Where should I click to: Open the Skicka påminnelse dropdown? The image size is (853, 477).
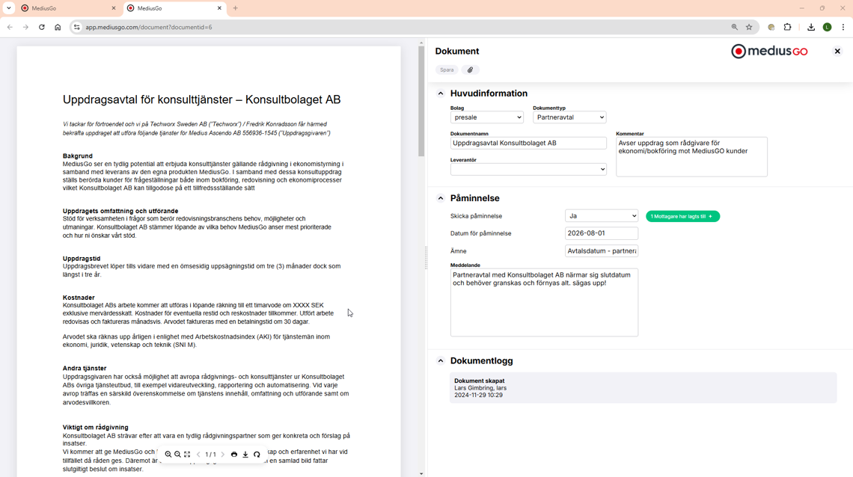tap(601, 216)
